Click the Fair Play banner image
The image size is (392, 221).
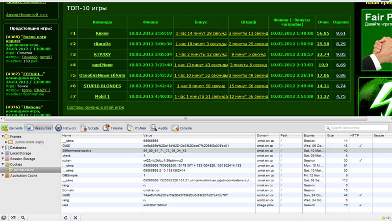tap(376, 41)
